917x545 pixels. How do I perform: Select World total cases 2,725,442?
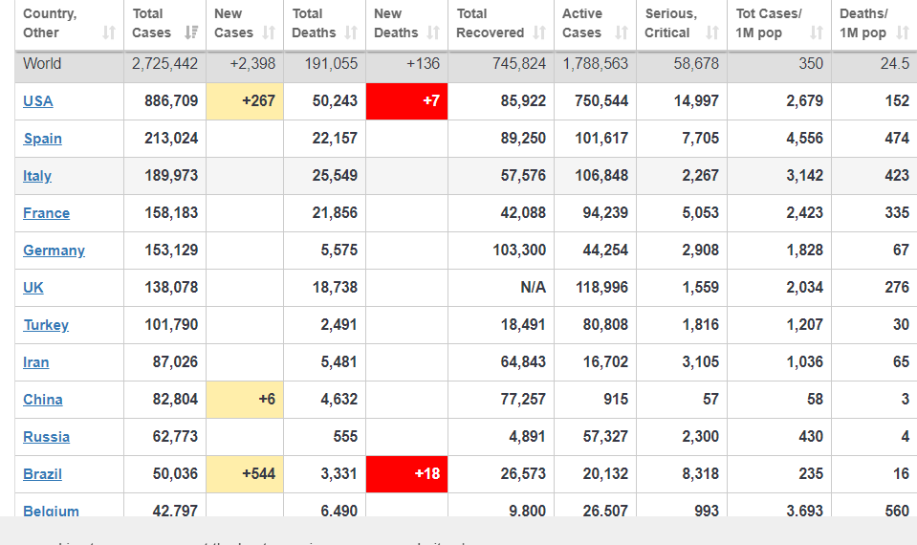(x=164, y=64)
